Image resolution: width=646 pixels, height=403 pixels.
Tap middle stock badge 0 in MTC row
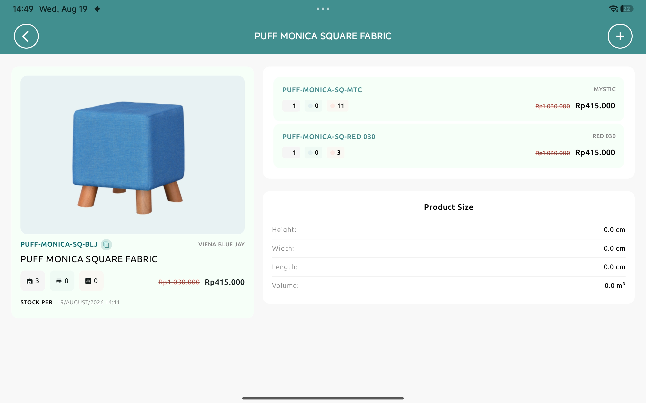click(x=313, y=106)
